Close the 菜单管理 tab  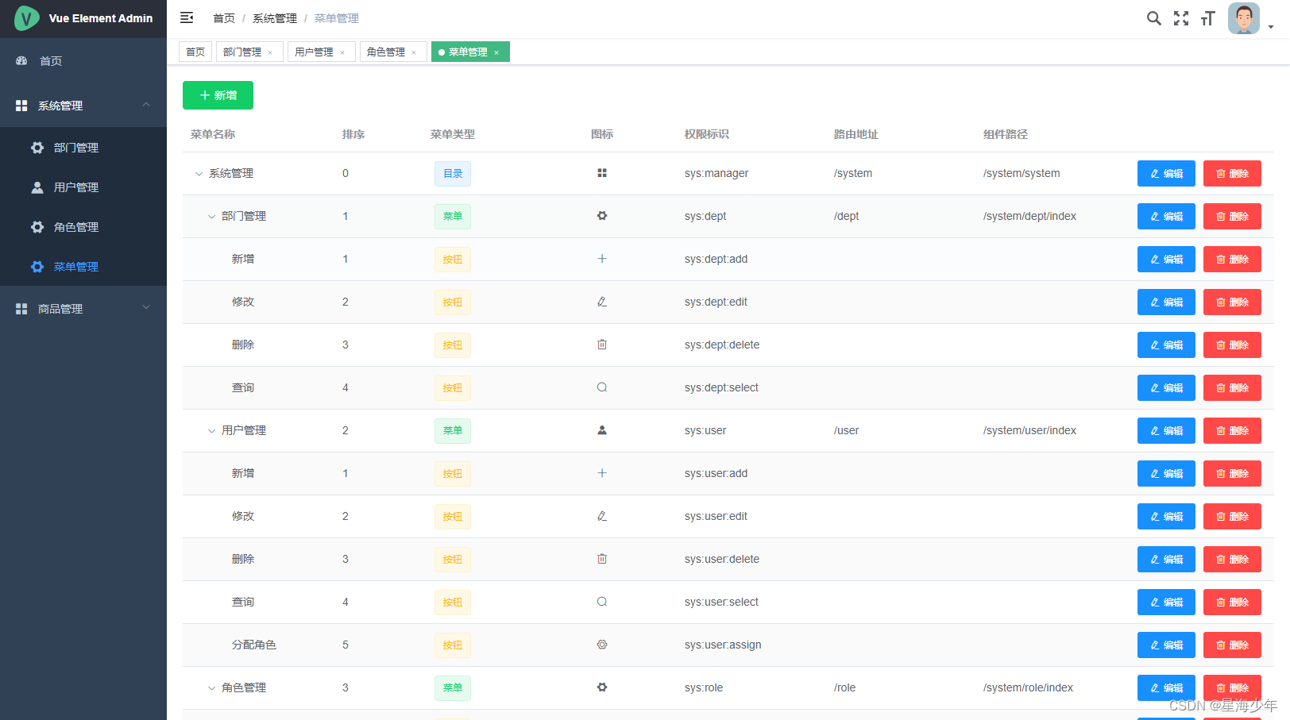(x=496, y=52)
